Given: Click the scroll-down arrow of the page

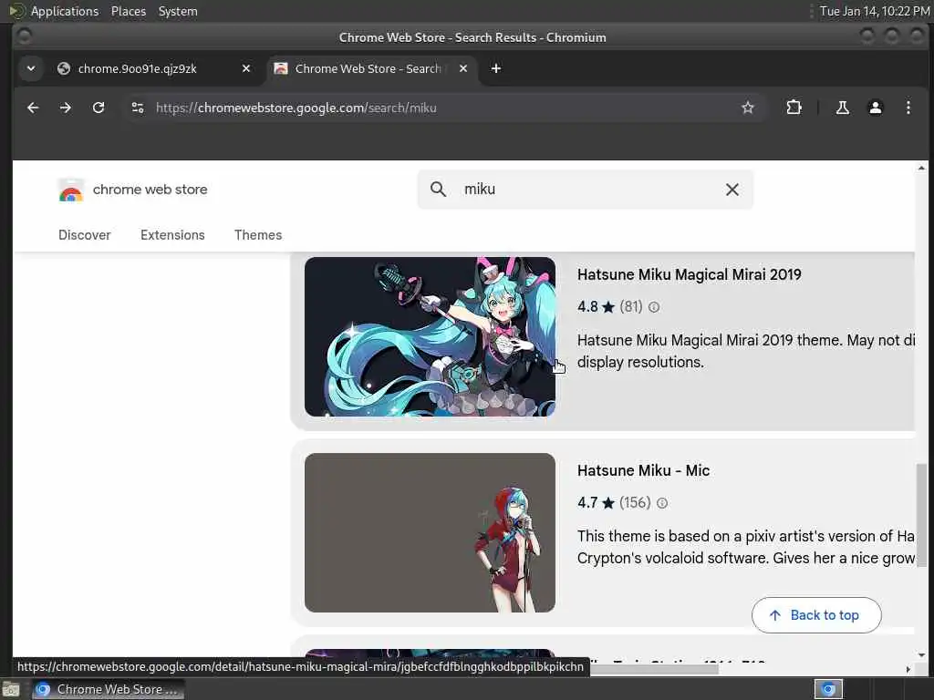Looking at the screenshot, I should (x=921, y=654).
